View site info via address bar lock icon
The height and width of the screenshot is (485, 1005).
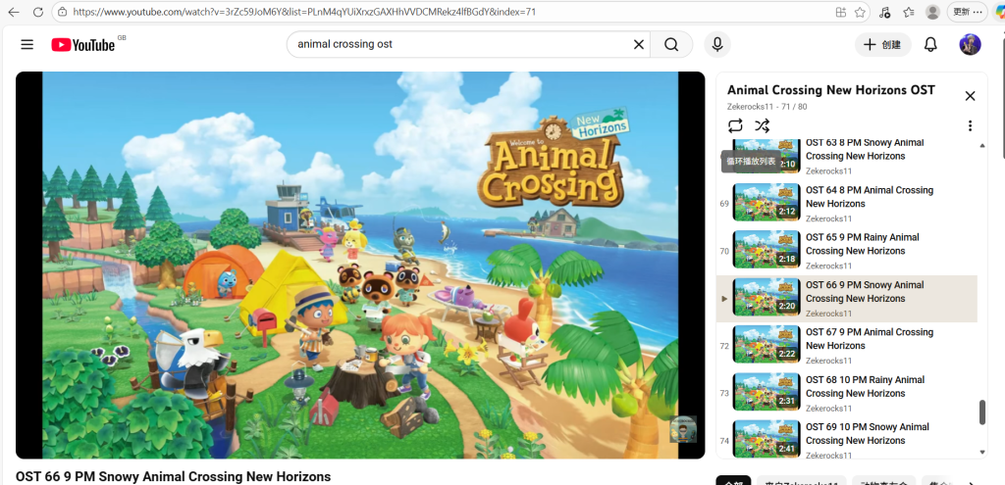62,12
